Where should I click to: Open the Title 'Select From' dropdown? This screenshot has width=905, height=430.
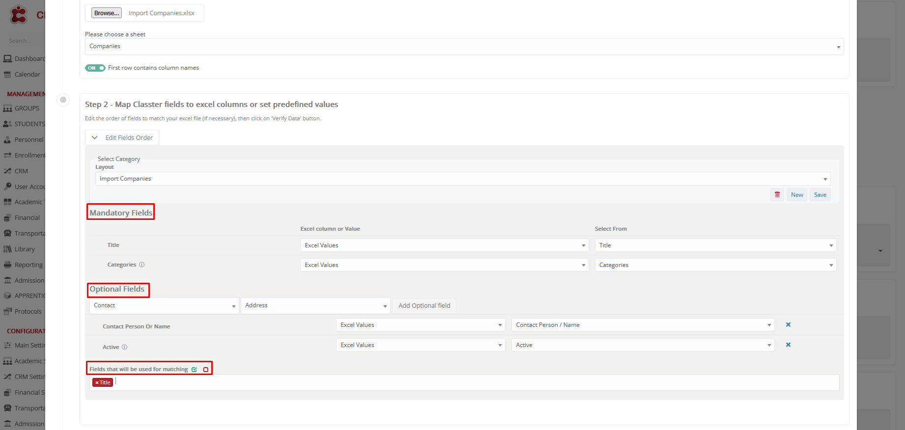(x=715, y=245)
